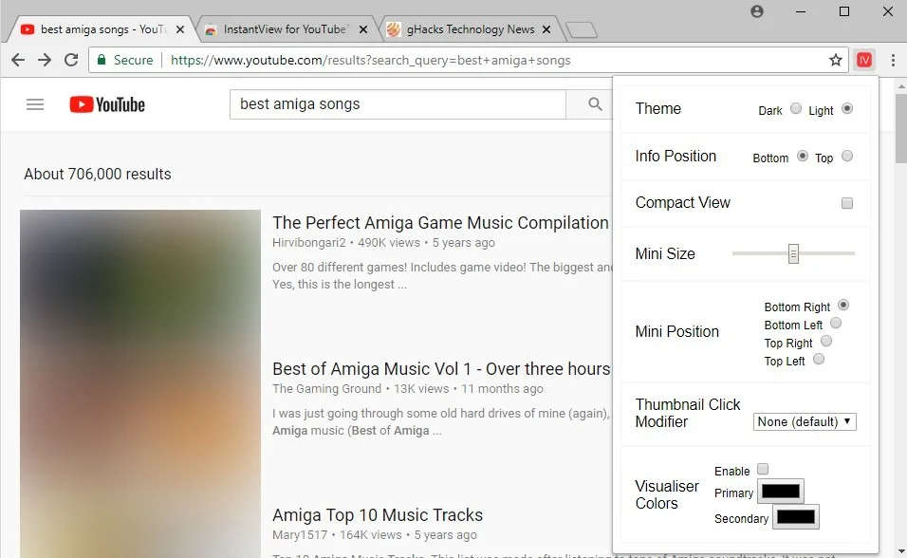
Task: Click the blurred video thumbnail
Action: [140, 383]
